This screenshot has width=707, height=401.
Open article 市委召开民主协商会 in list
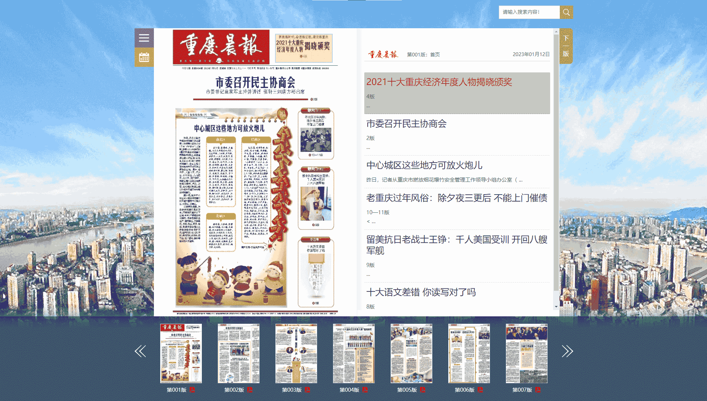click(406, 124)
